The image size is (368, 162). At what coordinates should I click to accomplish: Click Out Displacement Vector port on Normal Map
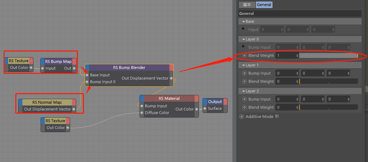tap(74, 109)
